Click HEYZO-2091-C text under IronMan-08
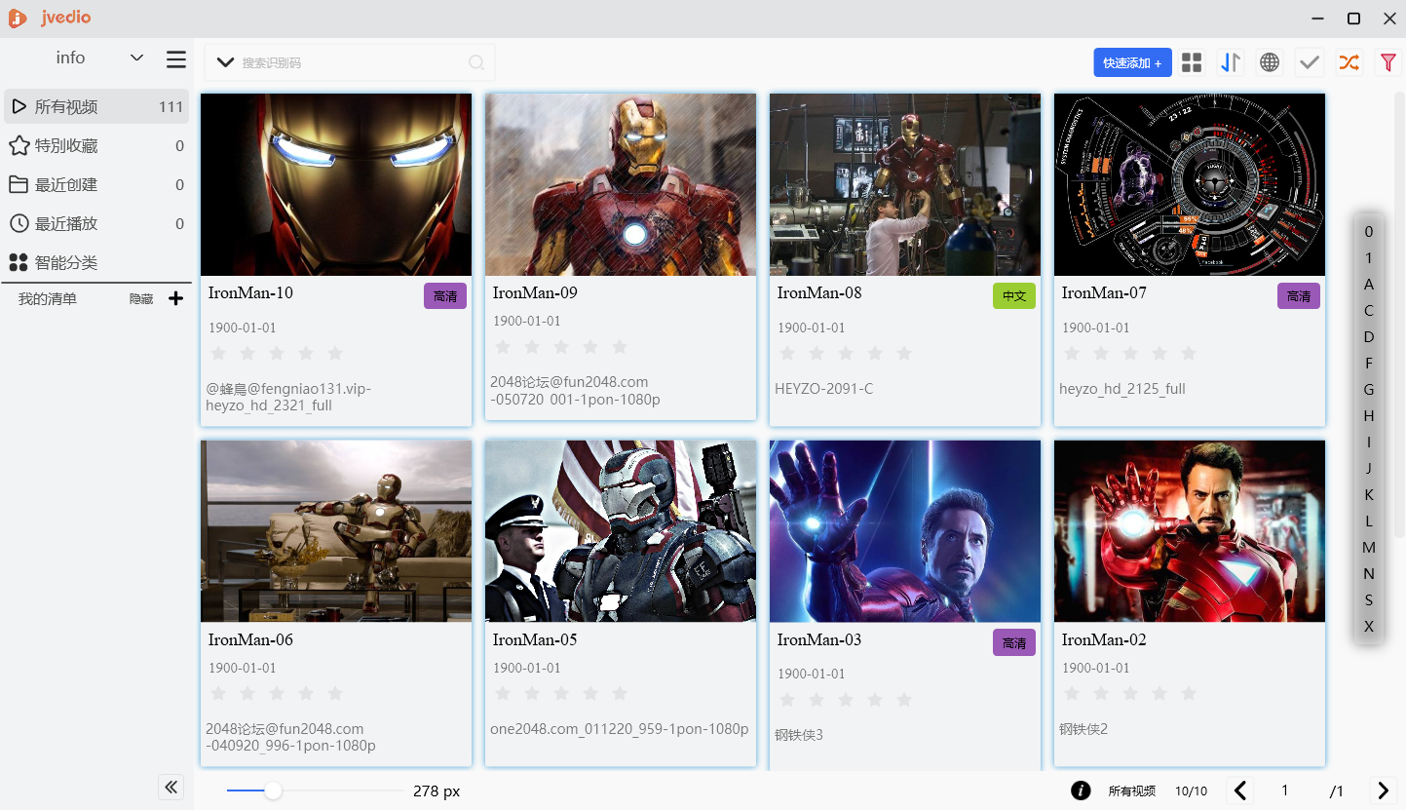Screen dimensions: 1406x810 click(824, 389)
